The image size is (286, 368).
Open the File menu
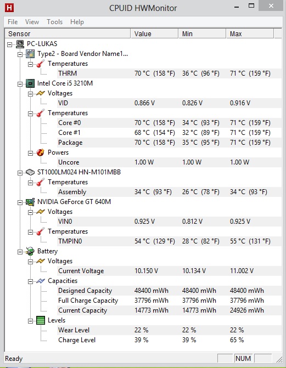[13, 22]
